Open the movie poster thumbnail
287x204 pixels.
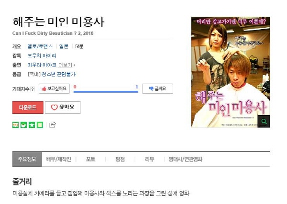231,72
